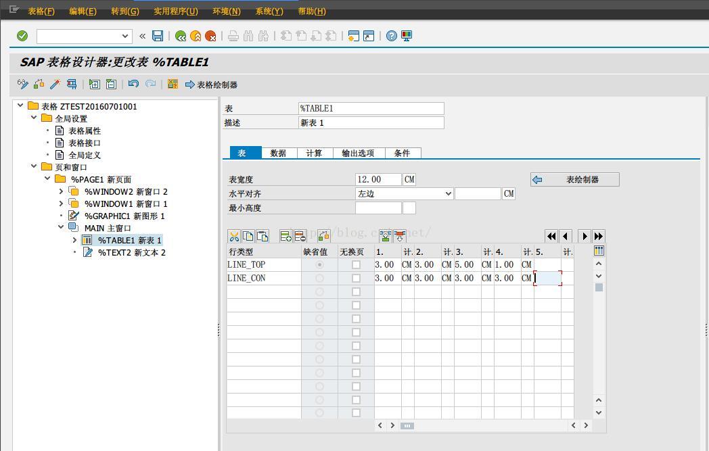Click the Save diskette icon

click(x=158, y=36)
